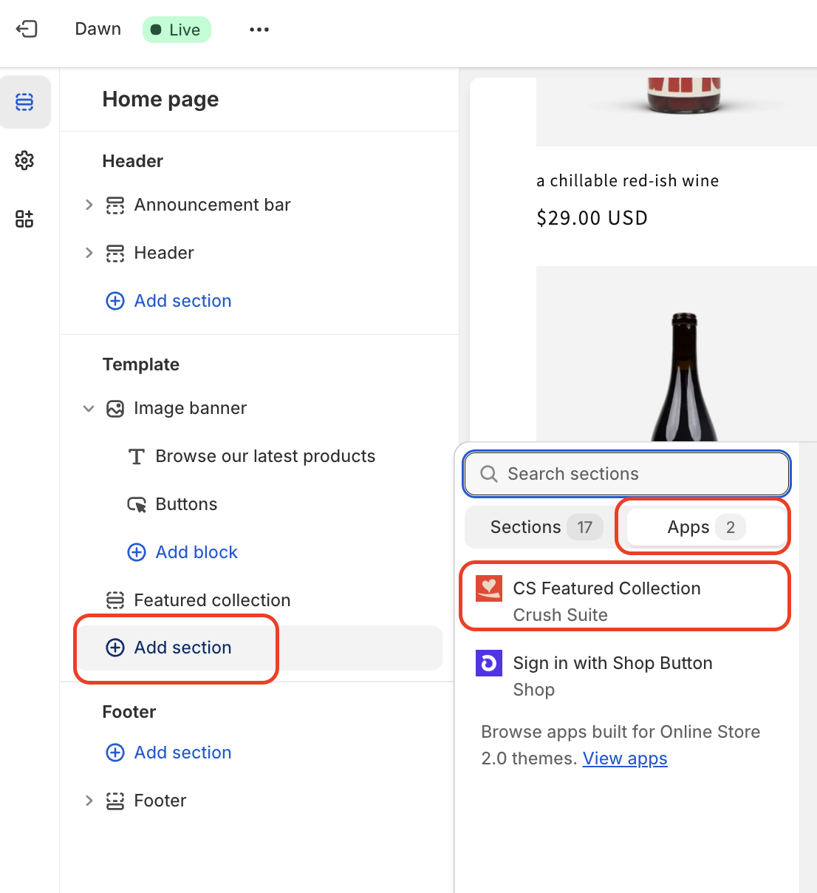
Task: Select CS Featured Collection by Crush Suite
Action: pos(625,602)
